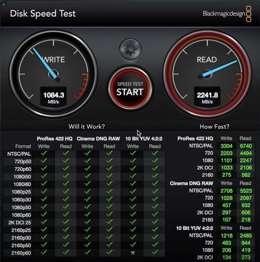
Task: Click Cinema DNG RAW NTSC/PAL read value 5523
Action: (246, 190)
